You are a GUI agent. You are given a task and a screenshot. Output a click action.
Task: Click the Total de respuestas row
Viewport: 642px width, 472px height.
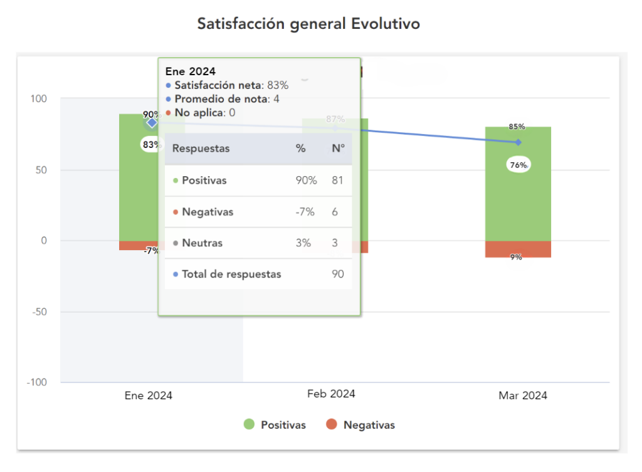click(x=258, y=274)
